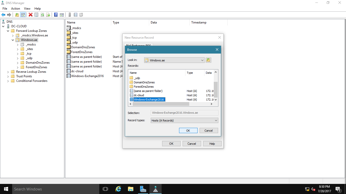Click the up-folder icon beside Look in

[x=208, y=60]
